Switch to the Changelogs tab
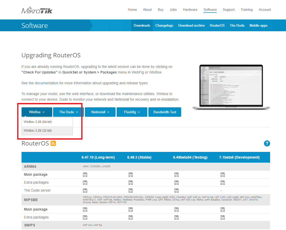The height and width of the screenshot is (230, 286). [x=164, y=26]
